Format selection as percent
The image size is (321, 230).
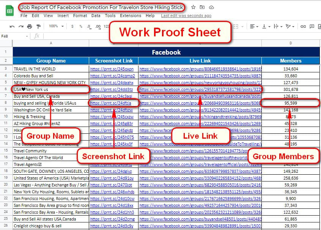[x=81, y=27]
